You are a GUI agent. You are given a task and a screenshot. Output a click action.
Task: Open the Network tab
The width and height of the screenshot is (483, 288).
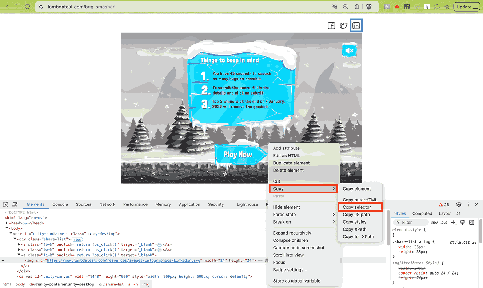(x=107, y=204)
